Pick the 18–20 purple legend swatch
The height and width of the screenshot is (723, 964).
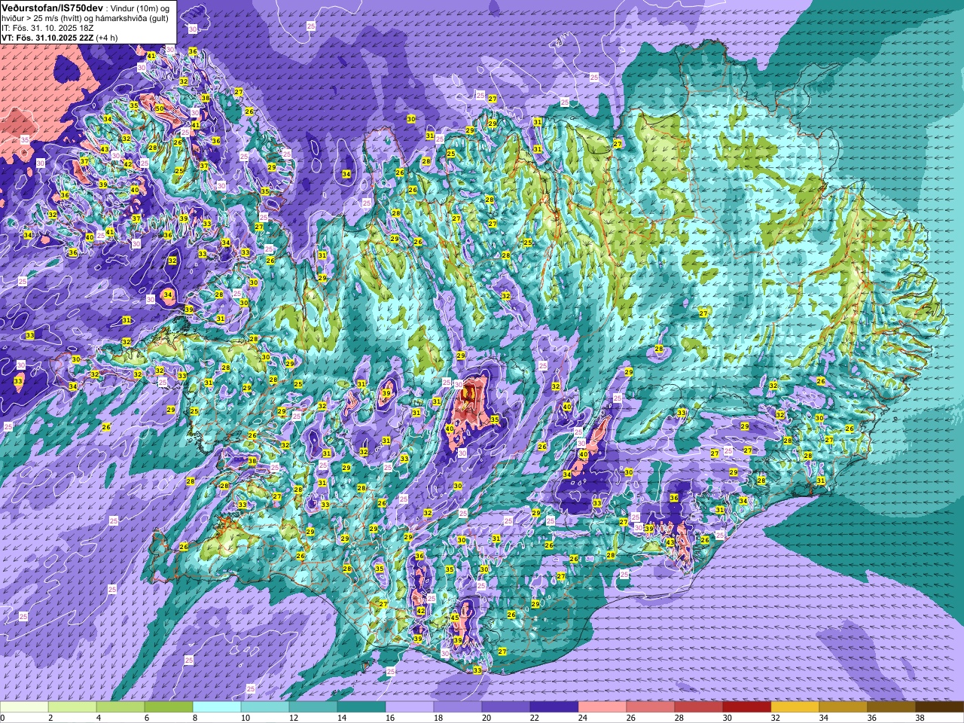point(458,707)
